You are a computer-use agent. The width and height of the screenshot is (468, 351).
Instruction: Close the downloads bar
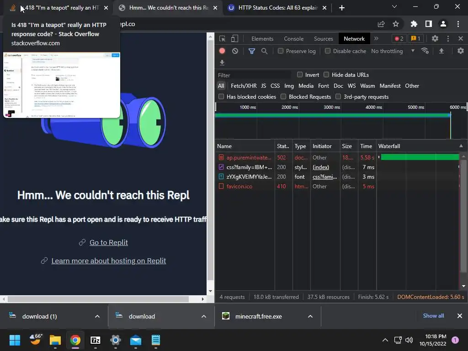pos(460,316)
